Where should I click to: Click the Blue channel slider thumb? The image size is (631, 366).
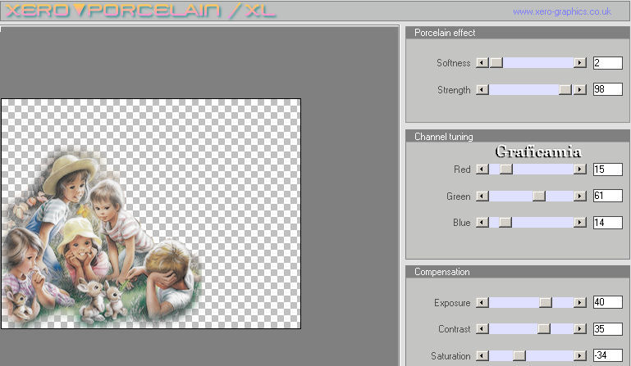point(505,222)
